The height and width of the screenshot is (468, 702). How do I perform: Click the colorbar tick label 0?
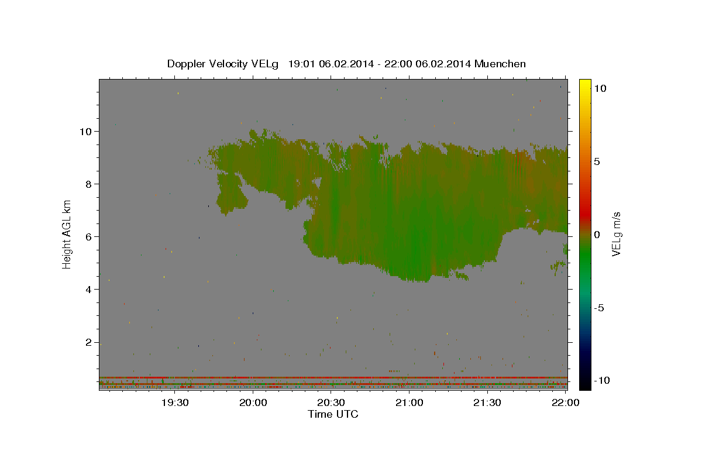pyautogui.click(x=597, y=235)
